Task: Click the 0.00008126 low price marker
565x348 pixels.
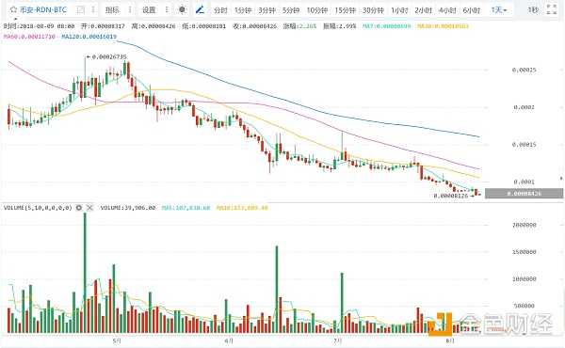Action: [x=454, y=196]
